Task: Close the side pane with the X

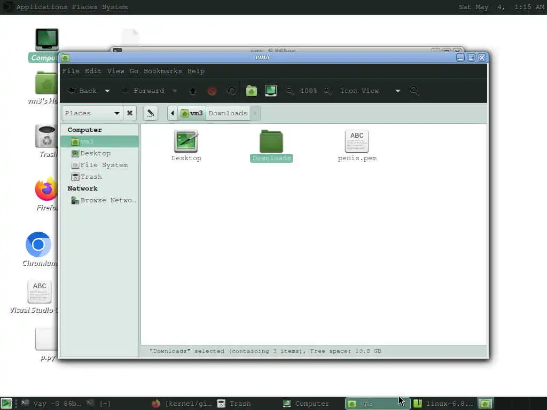Action: (130, 113)
